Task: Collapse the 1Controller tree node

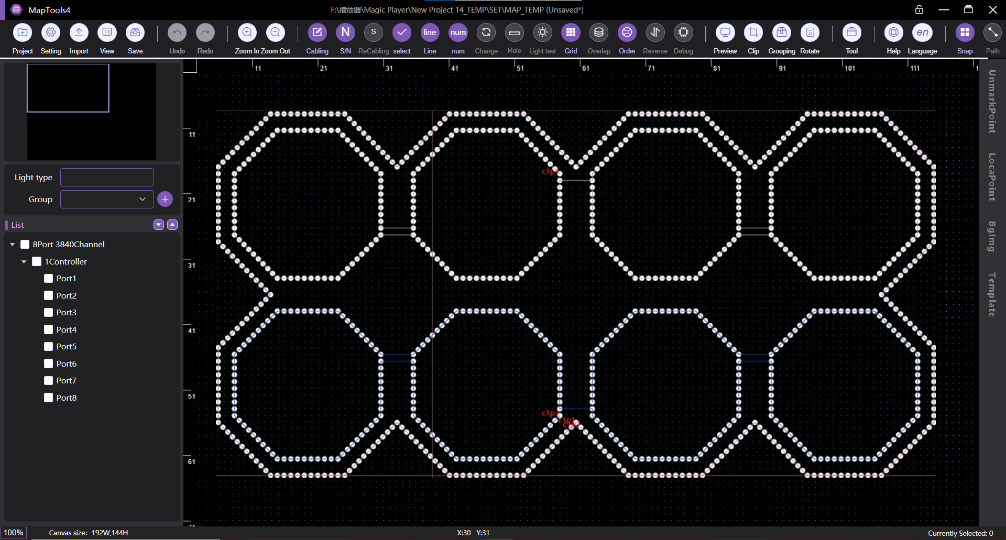Action: tap(24, 261)
